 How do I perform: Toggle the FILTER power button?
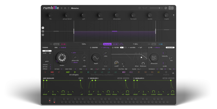tap(113, 48)
